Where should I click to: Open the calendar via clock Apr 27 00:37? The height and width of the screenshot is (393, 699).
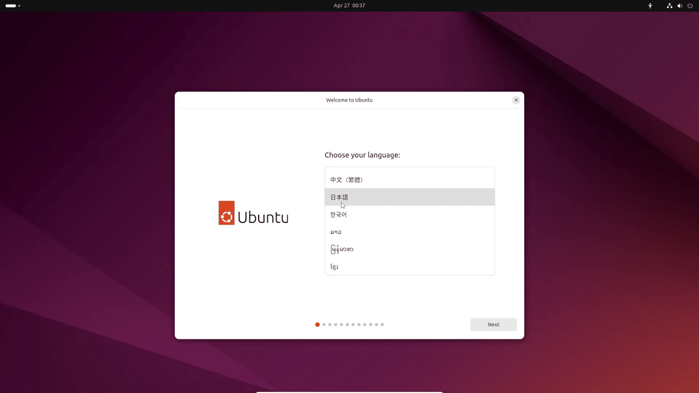(349, 5)
